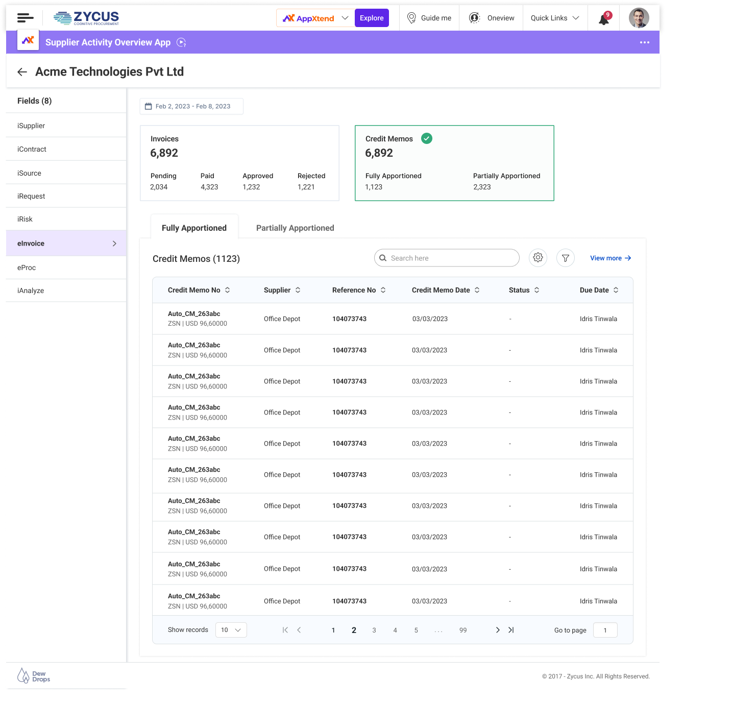Open the hamburger navigation menu
This screenshot has width=732, height=706.
25,18
